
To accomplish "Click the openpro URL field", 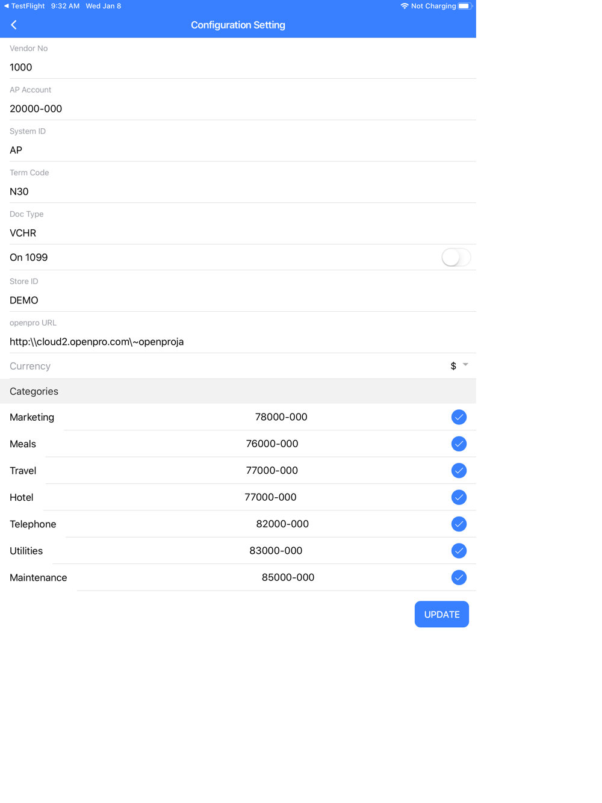I will coord(238,342).
